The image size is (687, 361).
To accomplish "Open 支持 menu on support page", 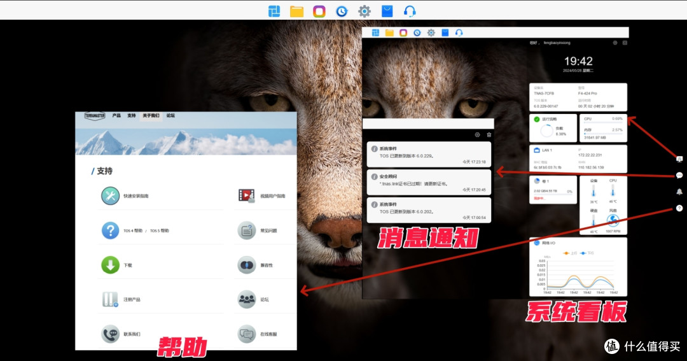I will click(132, 115).
